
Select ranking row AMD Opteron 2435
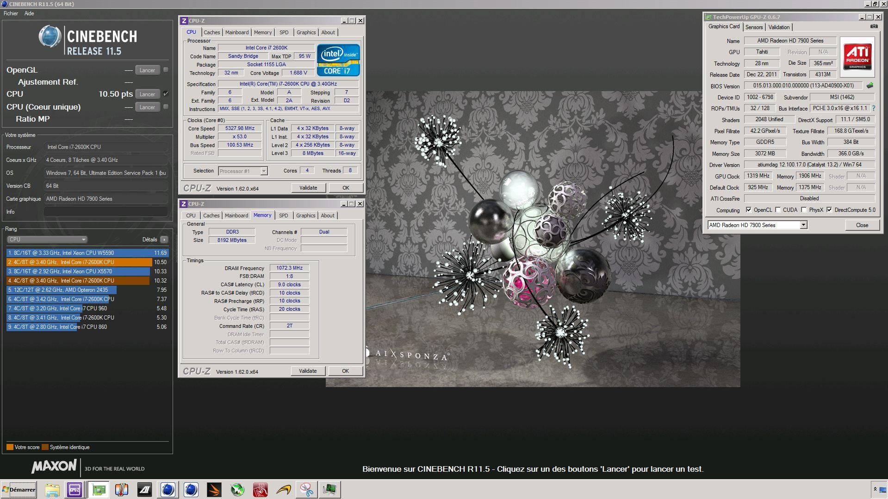click(87, 290)
